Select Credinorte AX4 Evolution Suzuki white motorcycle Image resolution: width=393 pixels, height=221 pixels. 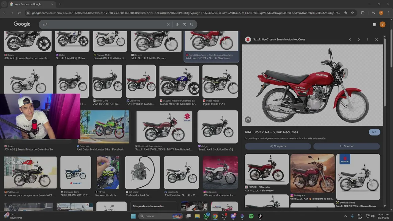pos(181,176)
